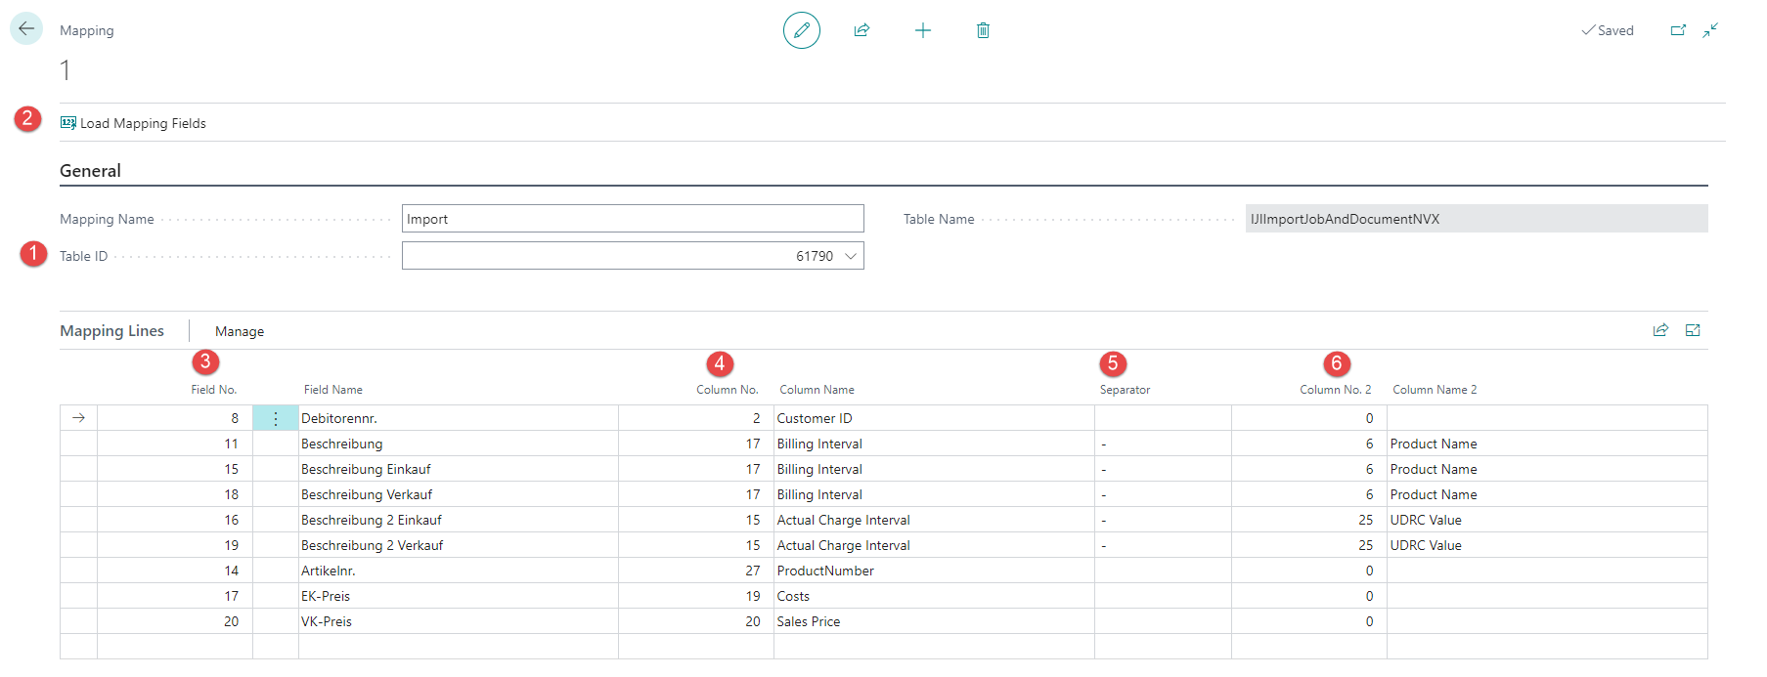
Task: Click the Mapping Lines heading
Action: point(111,331)
